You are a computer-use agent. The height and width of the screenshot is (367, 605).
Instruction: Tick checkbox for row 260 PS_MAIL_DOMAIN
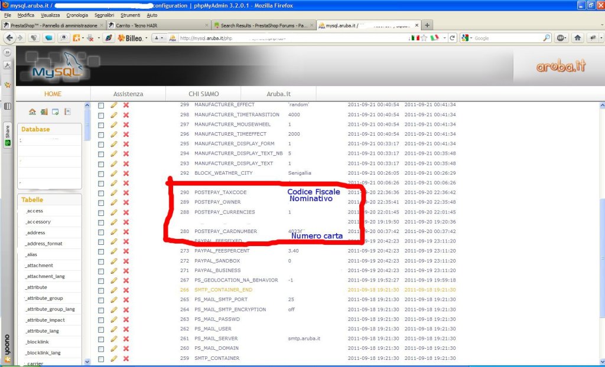coord(101,349)
